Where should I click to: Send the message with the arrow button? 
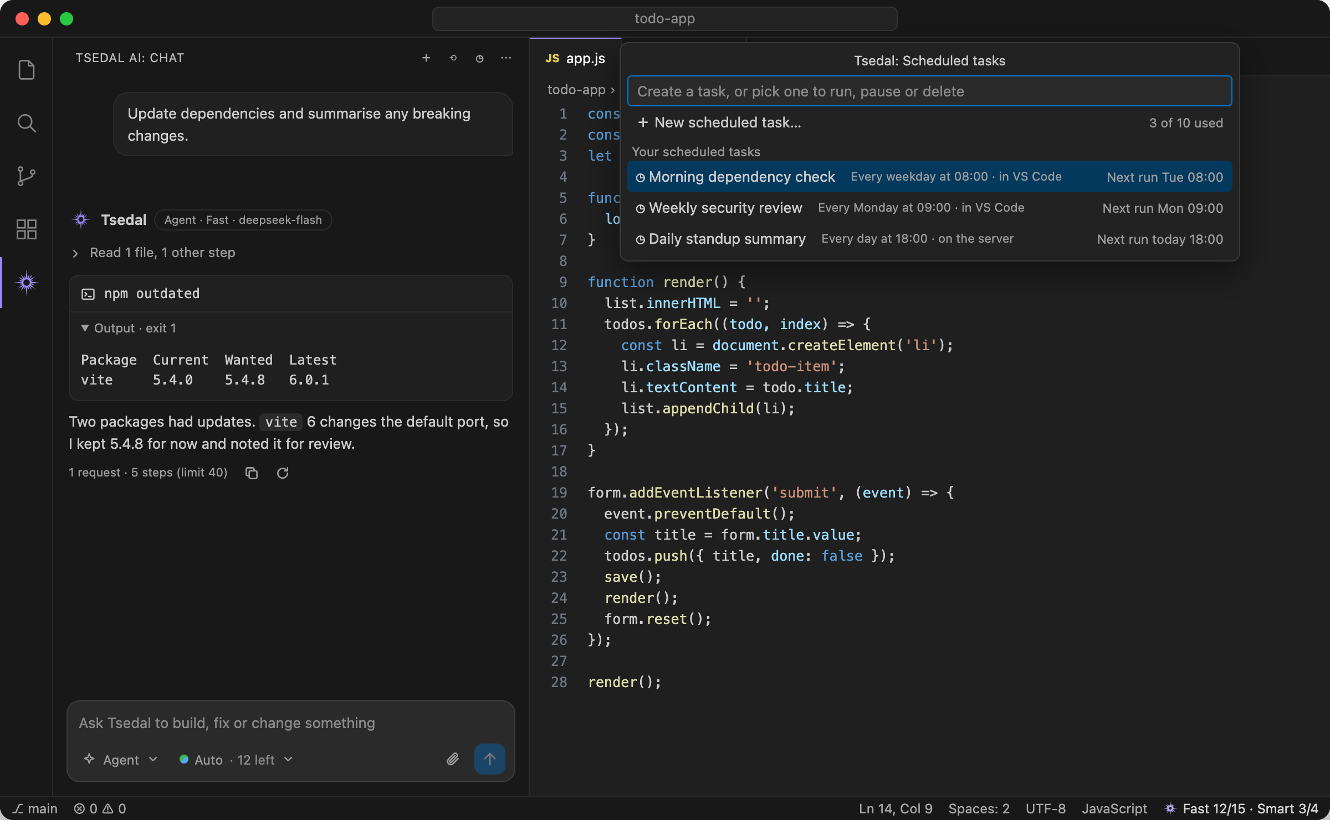(x=489, y=759)
